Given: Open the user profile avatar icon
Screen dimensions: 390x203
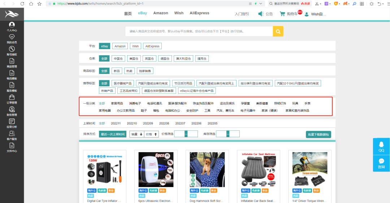Looking at the screenshot, I should [x=307, y=14].
